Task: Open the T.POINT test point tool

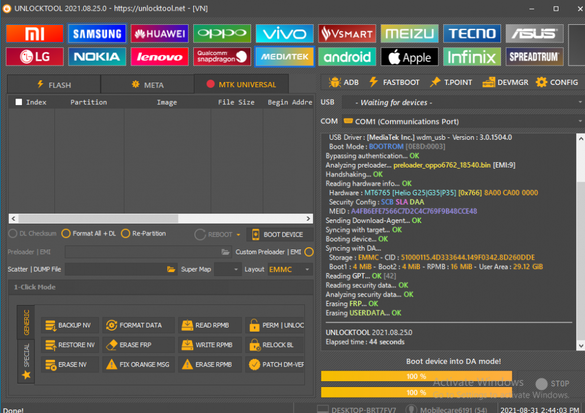Action: point(451,82)
